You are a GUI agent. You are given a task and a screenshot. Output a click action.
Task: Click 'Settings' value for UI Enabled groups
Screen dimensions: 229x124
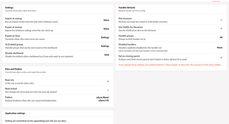(105, 46)
